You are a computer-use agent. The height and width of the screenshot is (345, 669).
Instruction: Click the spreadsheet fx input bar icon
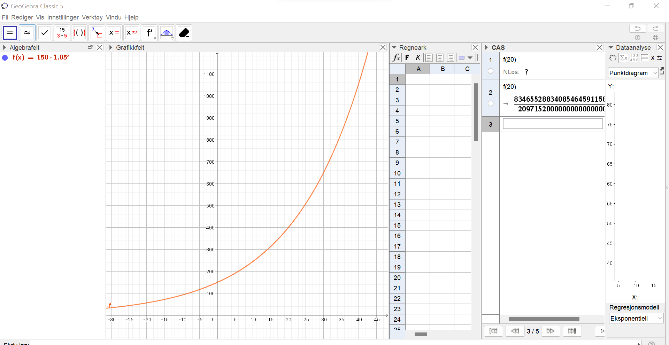tap(396, 58)
